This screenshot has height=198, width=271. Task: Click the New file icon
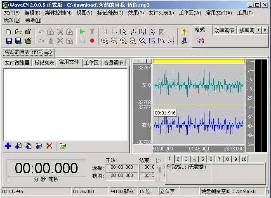click(9, 32)
